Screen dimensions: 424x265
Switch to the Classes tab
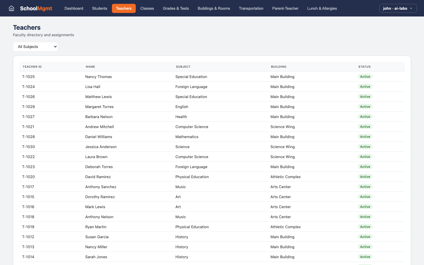coord(147,8)
